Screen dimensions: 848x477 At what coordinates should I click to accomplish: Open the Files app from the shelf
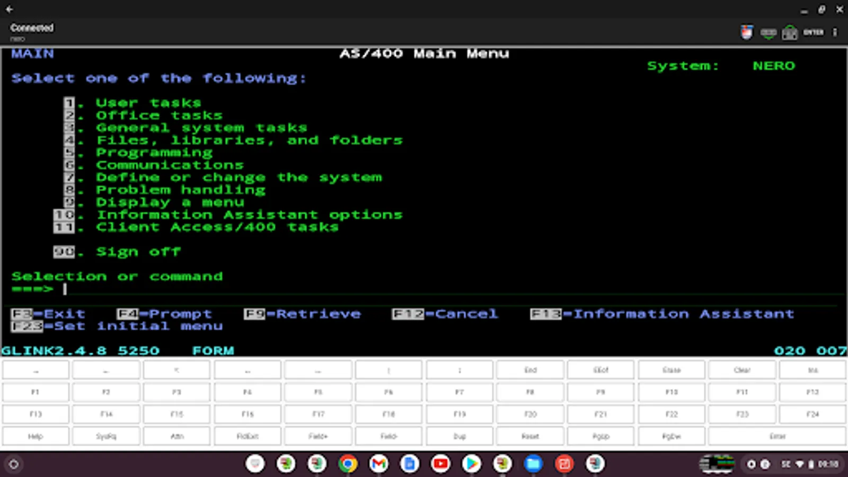coord(533,464)
